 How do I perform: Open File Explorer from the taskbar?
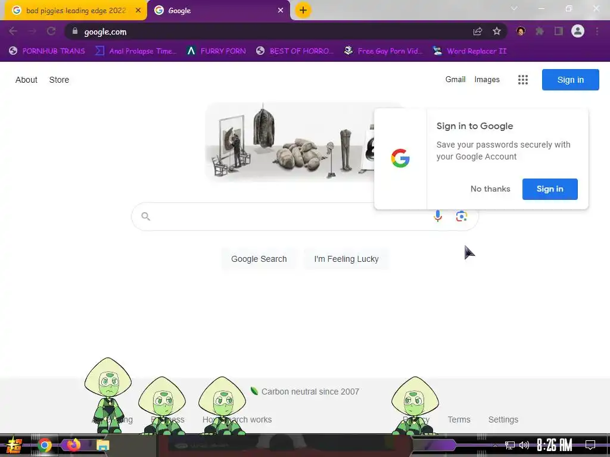(x=102, y=445)
